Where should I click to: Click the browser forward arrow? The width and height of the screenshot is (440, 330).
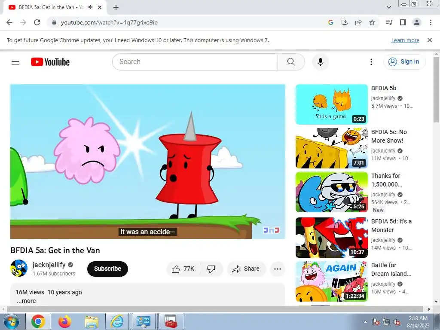23,22
